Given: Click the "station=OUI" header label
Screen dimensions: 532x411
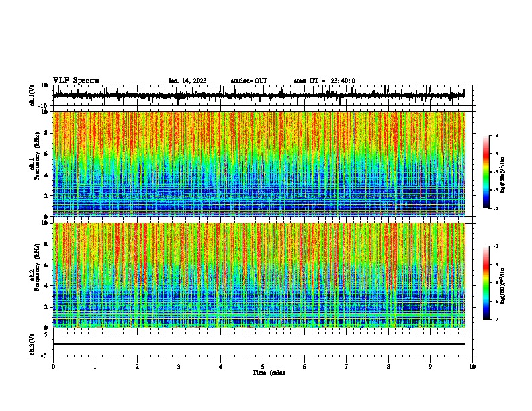Looking at the screenshot, I should point(249,81).
